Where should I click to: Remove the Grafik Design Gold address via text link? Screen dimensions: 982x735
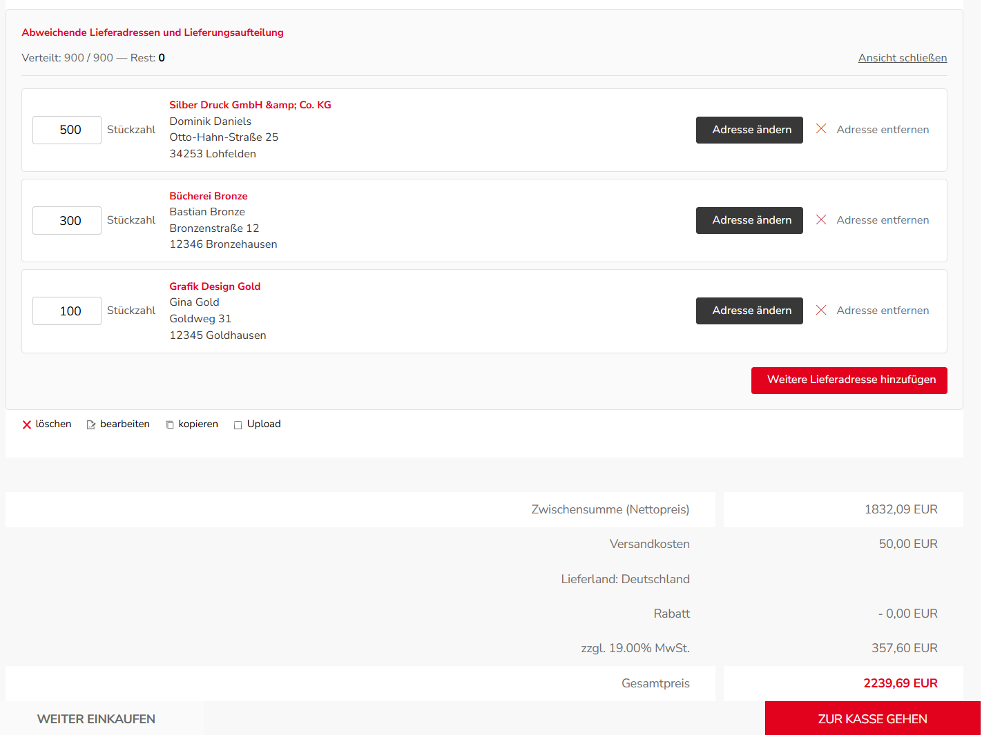(883, 311)
